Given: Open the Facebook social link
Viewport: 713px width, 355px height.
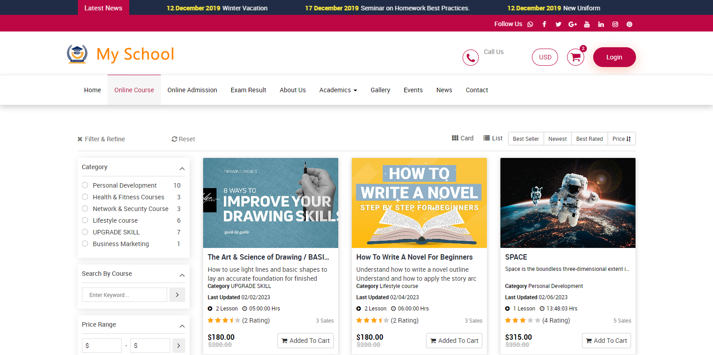Looking at the screenshot, I should click(544, 24).
